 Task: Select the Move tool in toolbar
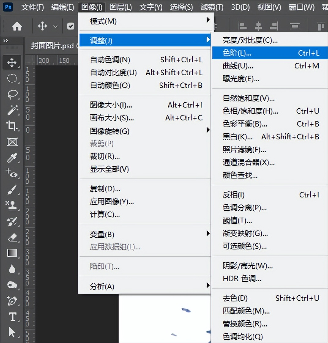click(12, 63)
